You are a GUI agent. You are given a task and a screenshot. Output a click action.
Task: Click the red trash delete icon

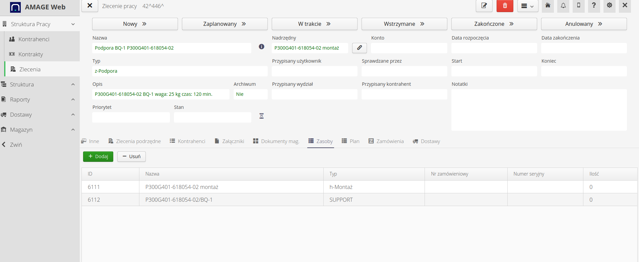pos(505,6)
